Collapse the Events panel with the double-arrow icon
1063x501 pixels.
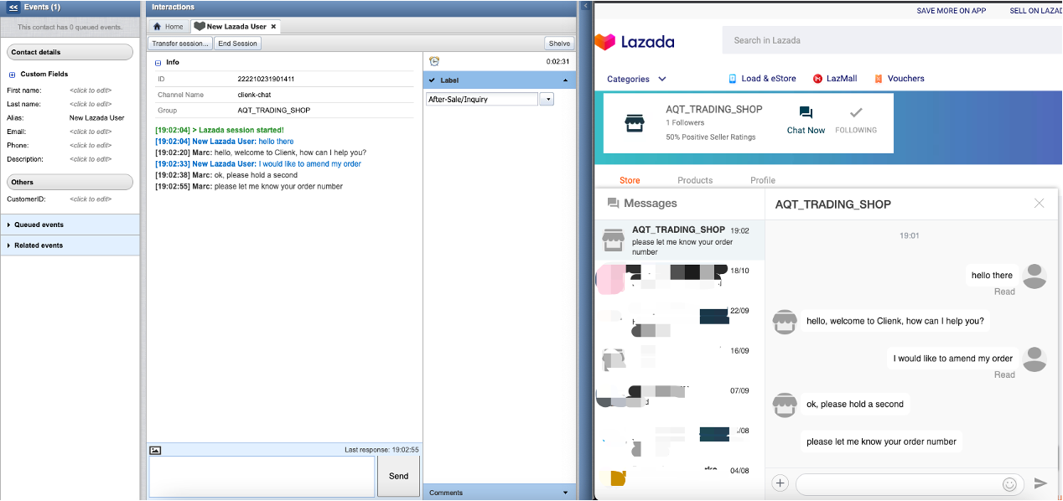(x=13, y=7)
